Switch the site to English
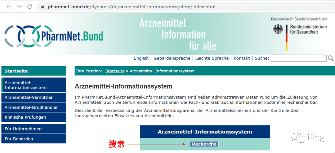 click(x=141, y=58)
